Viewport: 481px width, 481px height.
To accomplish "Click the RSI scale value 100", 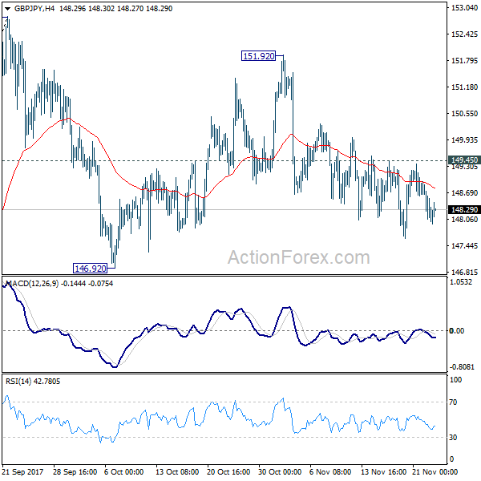I will click(455, 380).
